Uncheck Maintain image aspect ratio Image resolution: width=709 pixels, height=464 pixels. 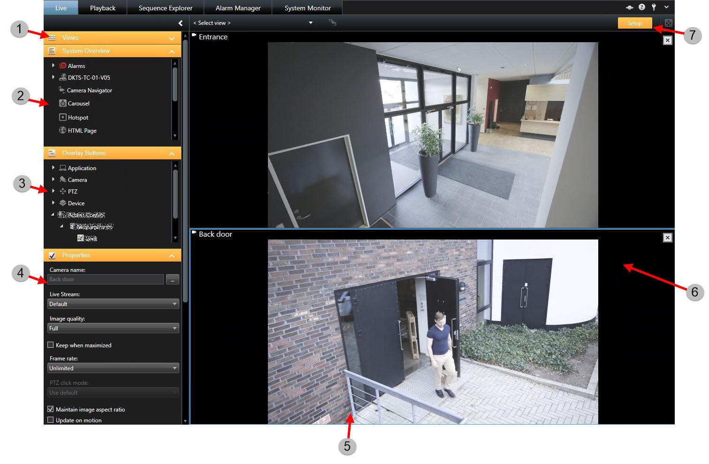tap(51, 409)
